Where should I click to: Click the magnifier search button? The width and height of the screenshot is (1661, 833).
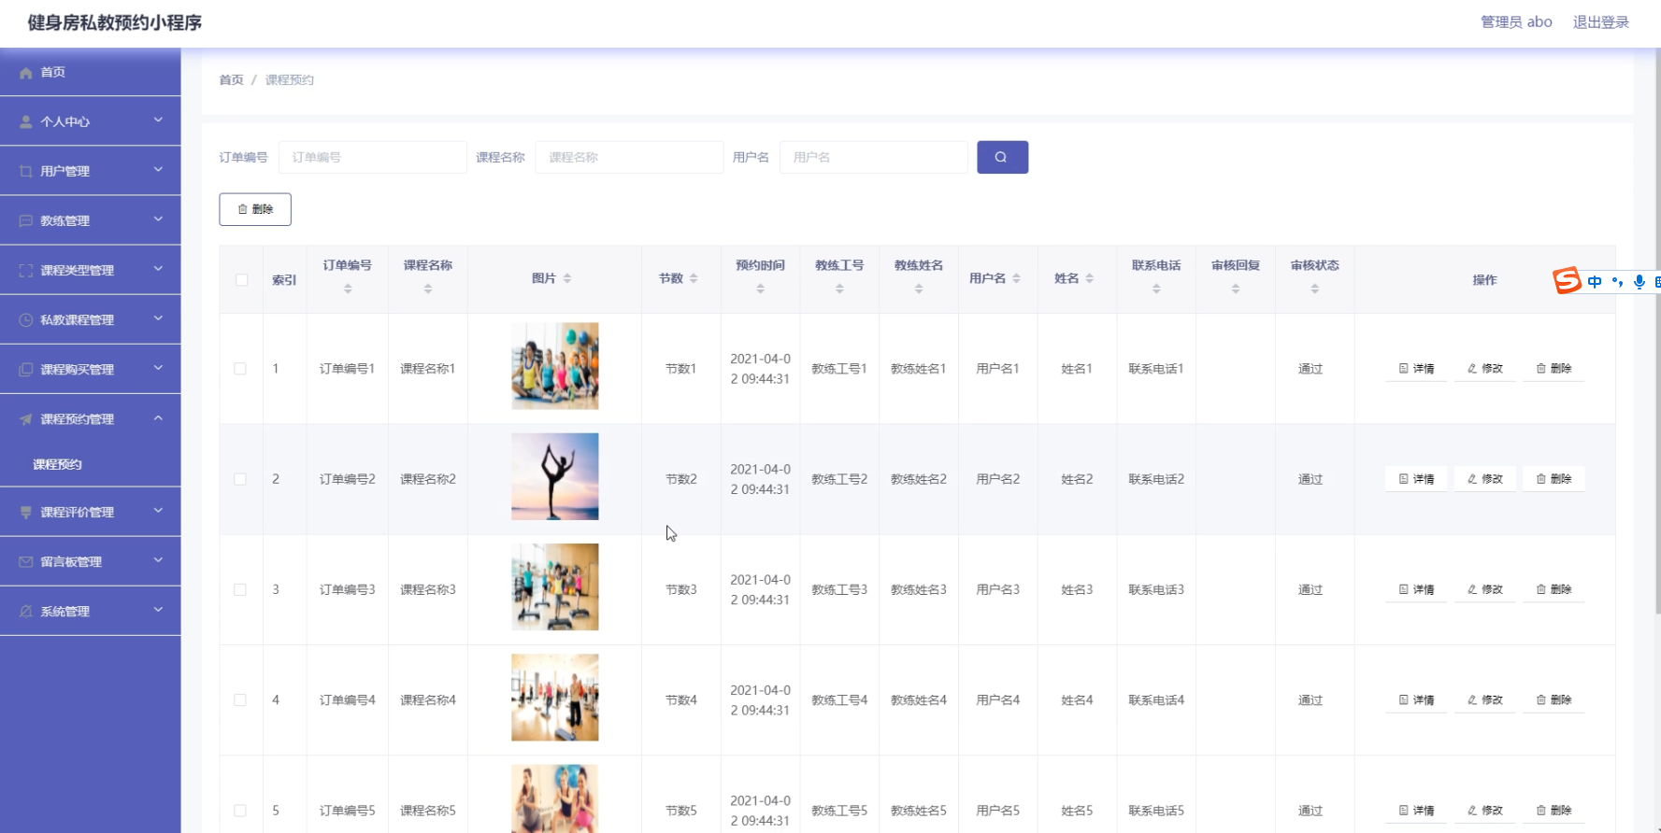click(x=1002, y=157)
